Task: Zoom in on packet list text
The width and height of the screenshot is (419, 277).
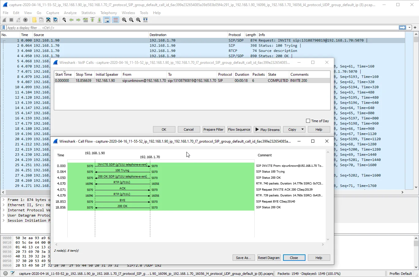Action: (124, 20)
